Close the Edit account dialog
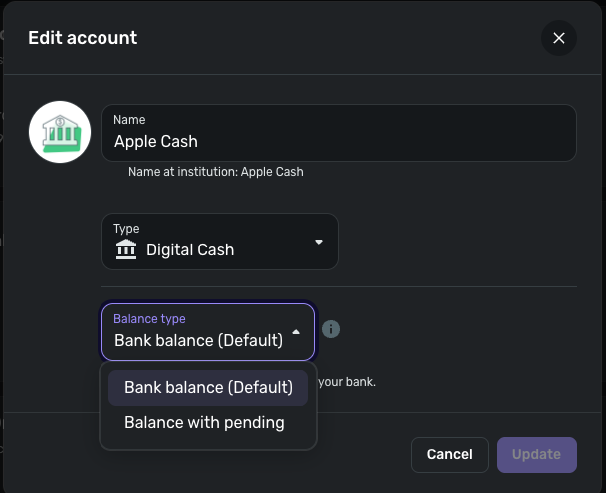 (559, 38)
